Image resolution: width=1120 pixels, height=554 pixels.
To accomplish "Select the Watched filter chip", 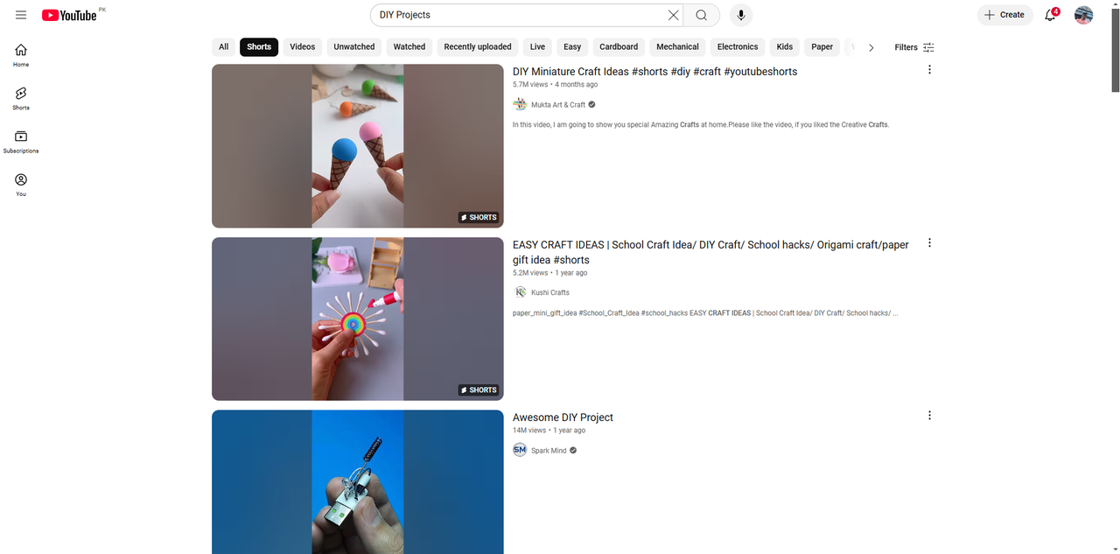I will pyautogui.click(x=409, y=47).
